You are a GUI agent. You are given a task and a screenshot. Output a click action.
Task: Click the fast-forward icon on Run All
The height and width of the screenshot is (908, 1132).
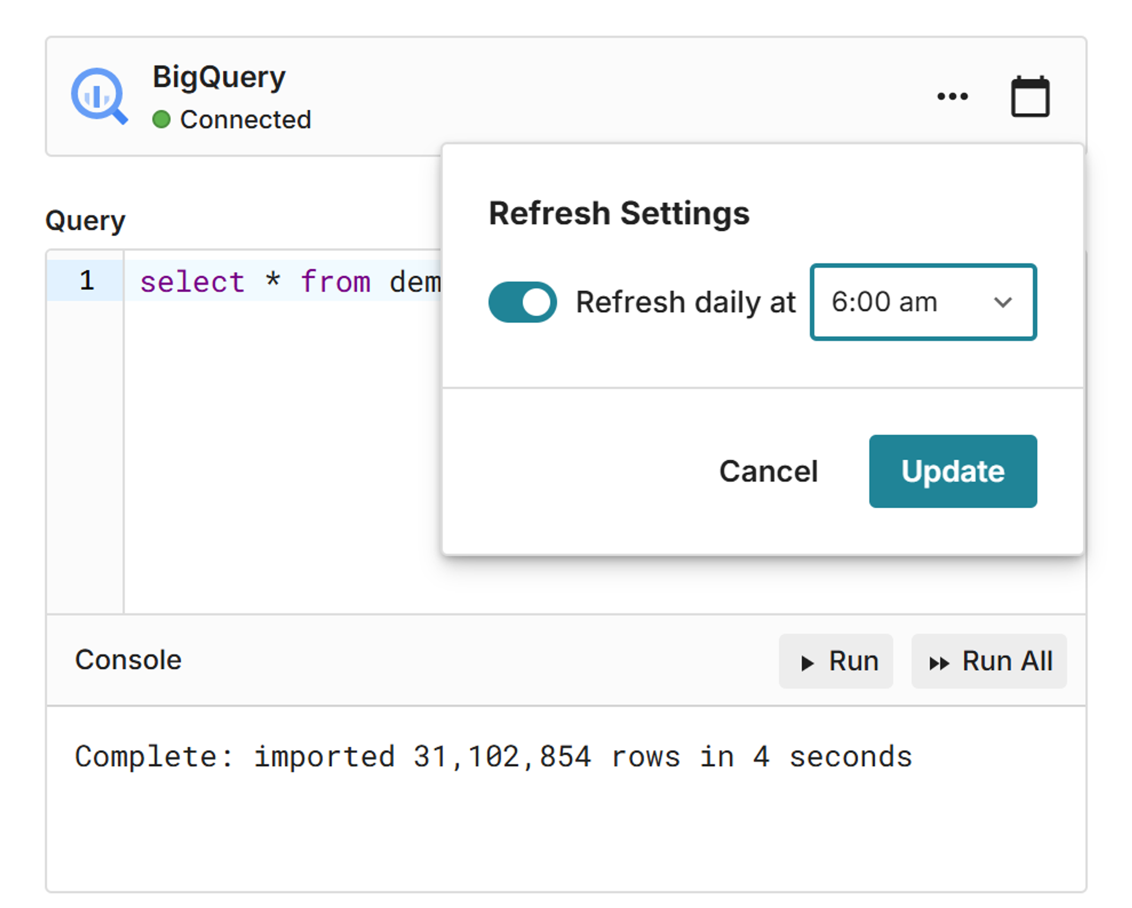938,663
